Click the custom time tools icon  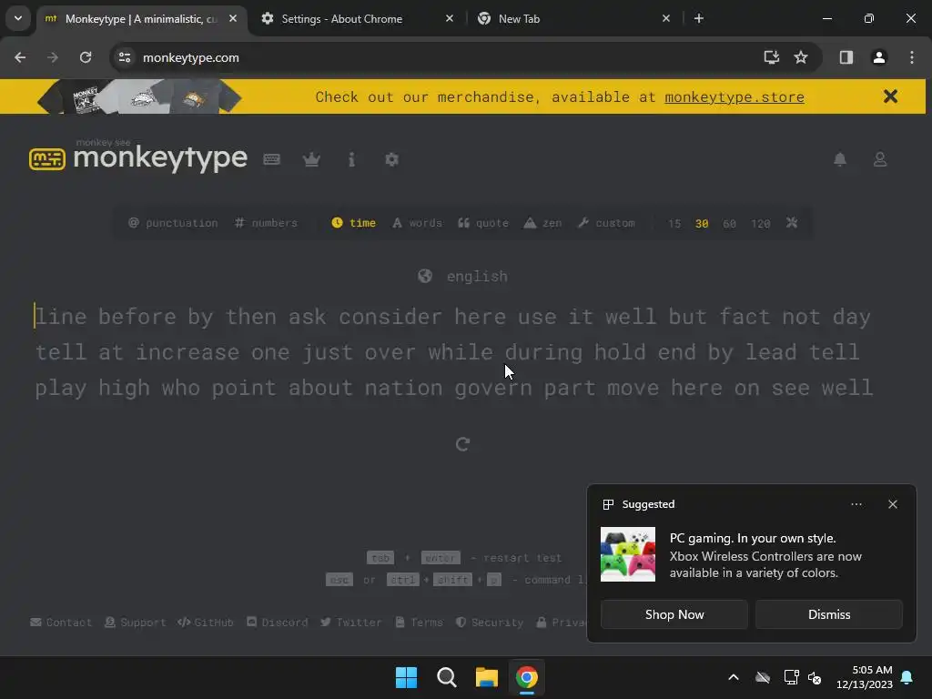[792, 223]
